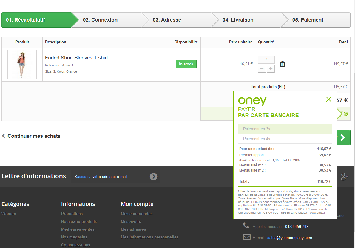Click the unit price 16,51 €

[246, 64]
